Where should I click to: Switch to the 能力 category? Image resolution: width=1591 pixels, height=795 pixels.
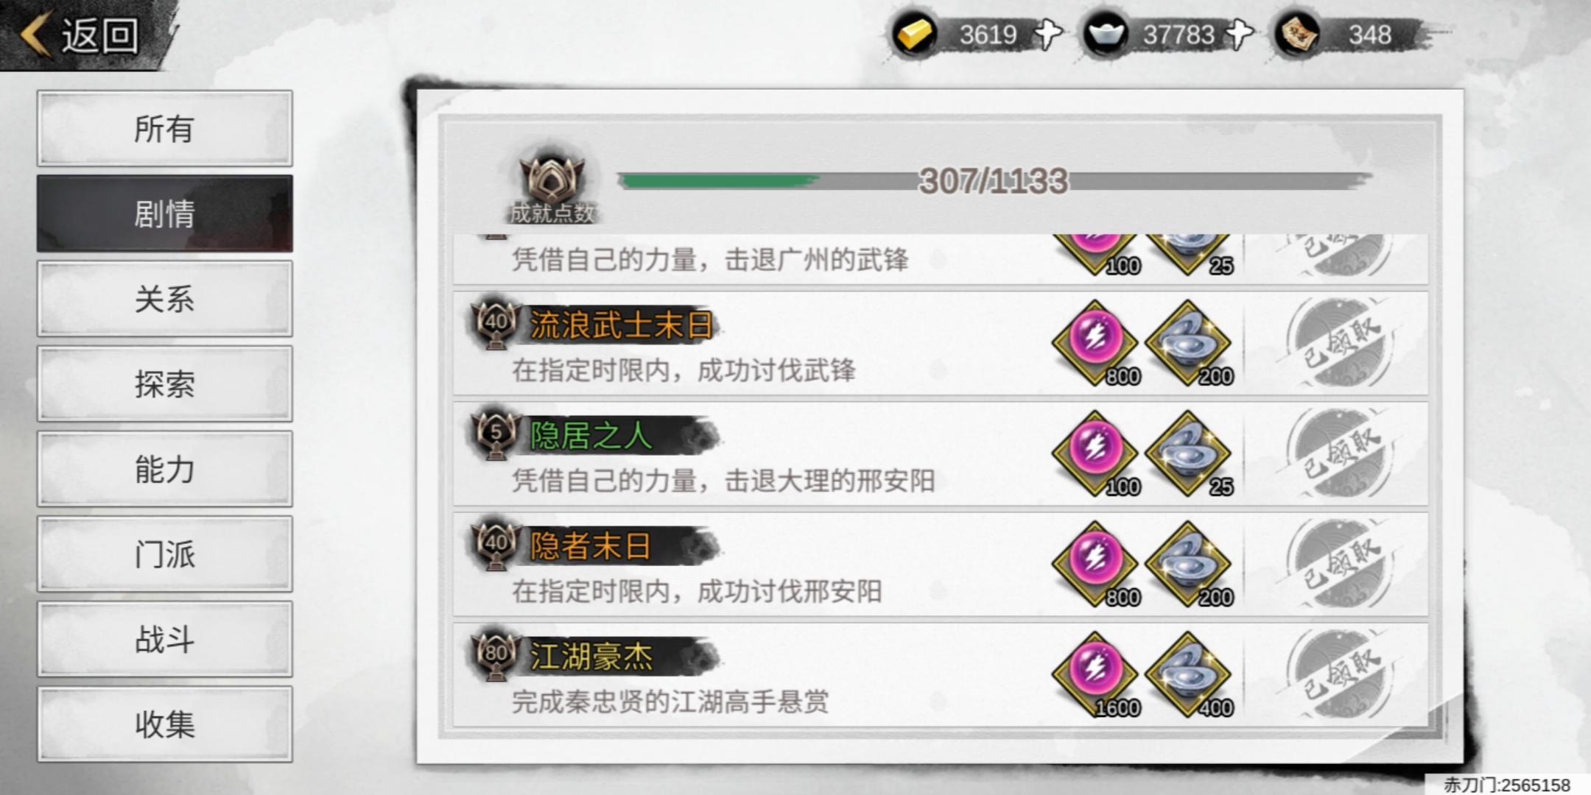click(164, 469)
